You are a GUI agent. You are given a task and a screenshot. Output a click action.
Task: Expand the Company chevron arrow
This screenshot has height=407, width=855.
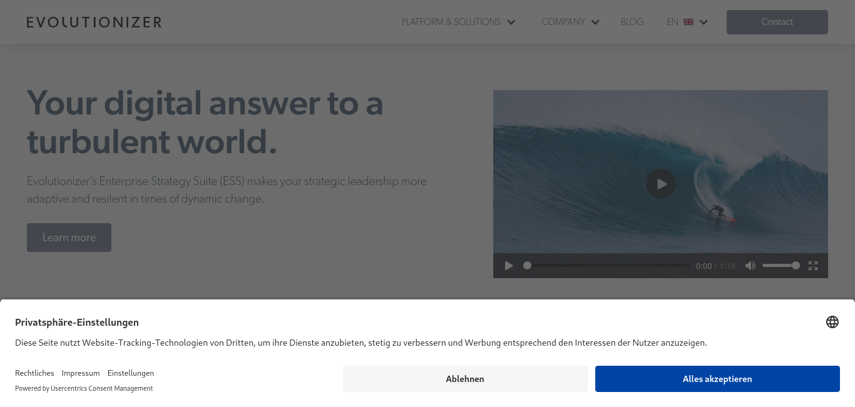595,23
